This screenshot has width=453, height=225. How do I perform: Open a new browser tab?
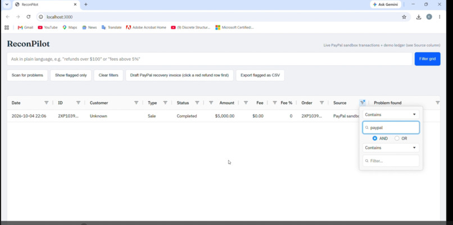click(86, 4)
